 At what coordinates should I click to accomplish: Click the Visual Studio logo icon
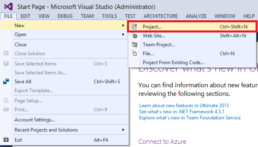coord(9,7)
